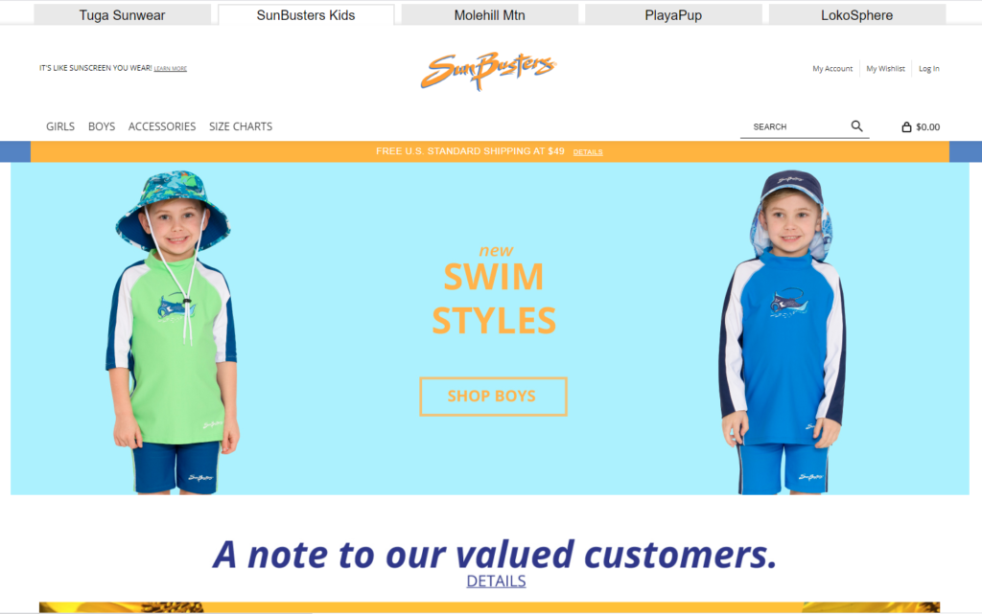Screen dimensions: 982x614
Task: Open the PlayaPup tab
Action: click(x=673, y=15)
